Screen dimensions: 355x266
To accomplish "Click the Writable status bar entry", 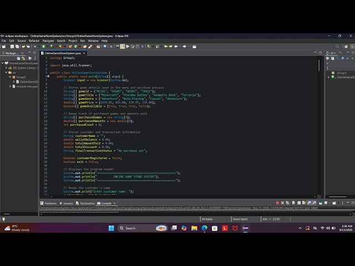I will [207, 219].
